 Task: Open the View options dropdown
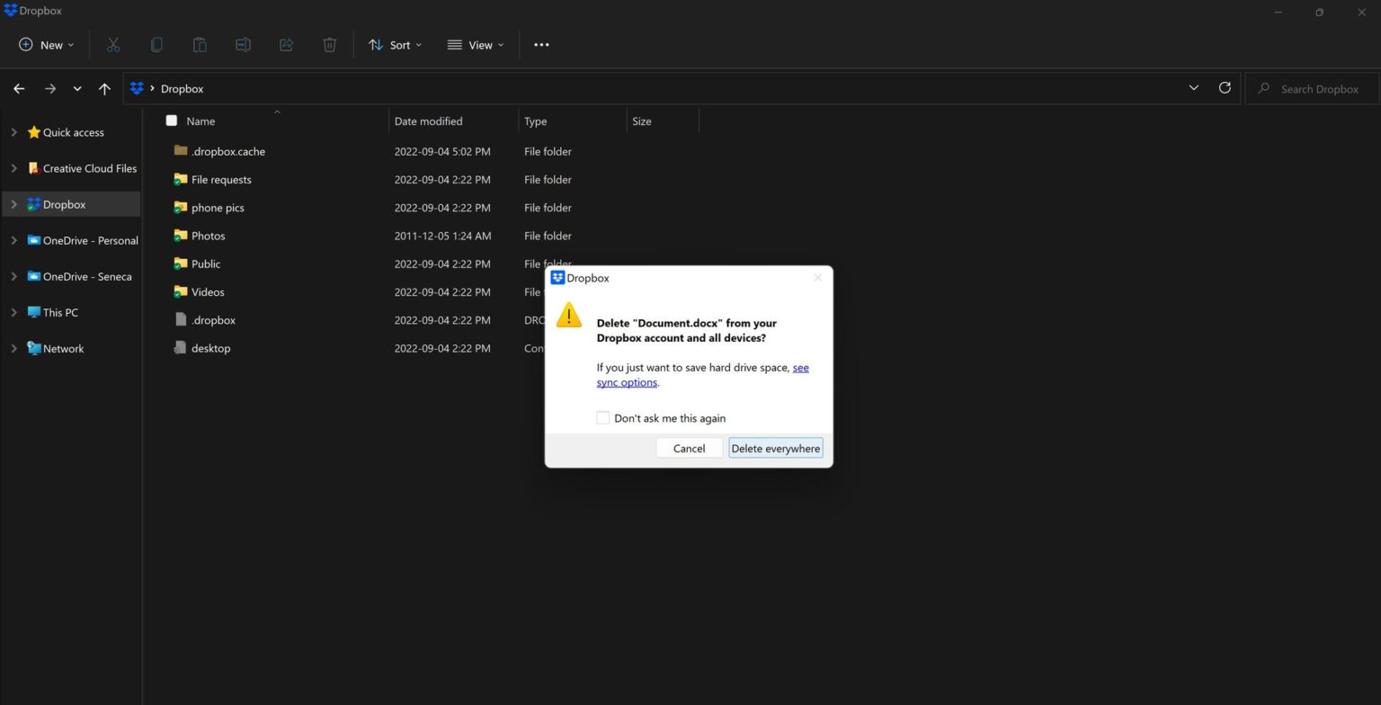[x=476, y=44]
